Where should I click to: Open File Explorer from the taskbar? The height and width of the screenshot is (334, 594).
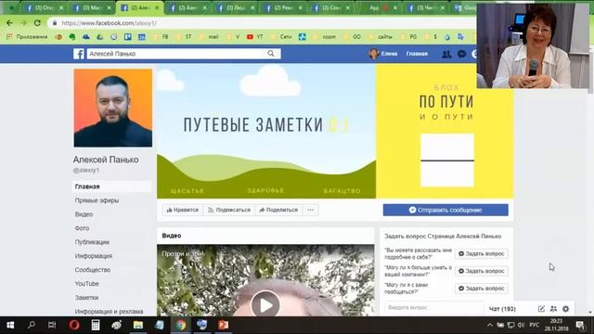click(138, 325)
